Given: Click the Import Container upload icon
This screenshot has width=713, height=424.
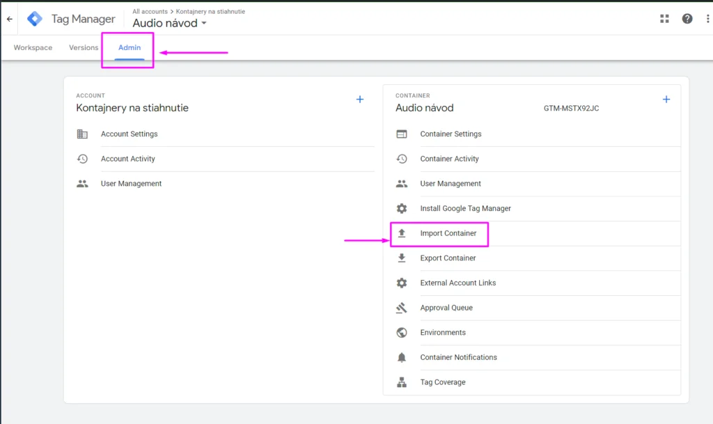Looking at the screenshot, I should pyautogui.click(x=402, y=233).
